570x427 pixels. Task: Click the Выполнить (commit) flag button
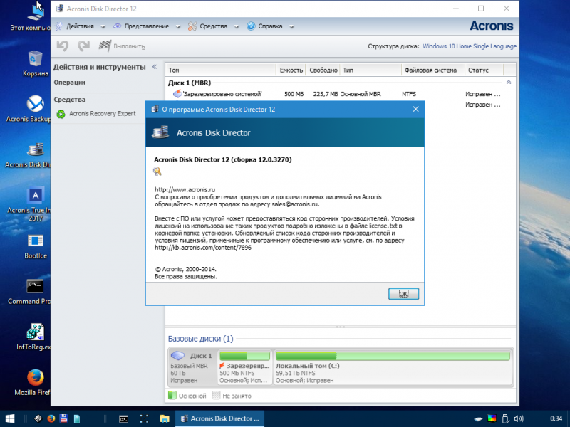coord(122,46)
